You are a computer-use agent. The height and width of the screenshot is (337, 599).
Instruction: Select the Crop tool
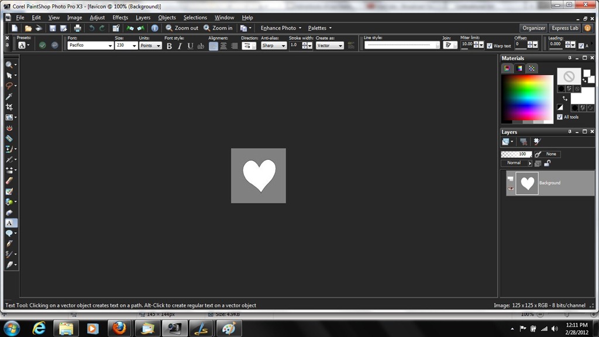(9, 107)
